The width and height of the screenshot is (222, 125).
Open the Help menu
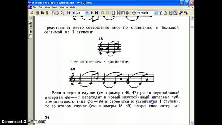click(x=72, y=7)
